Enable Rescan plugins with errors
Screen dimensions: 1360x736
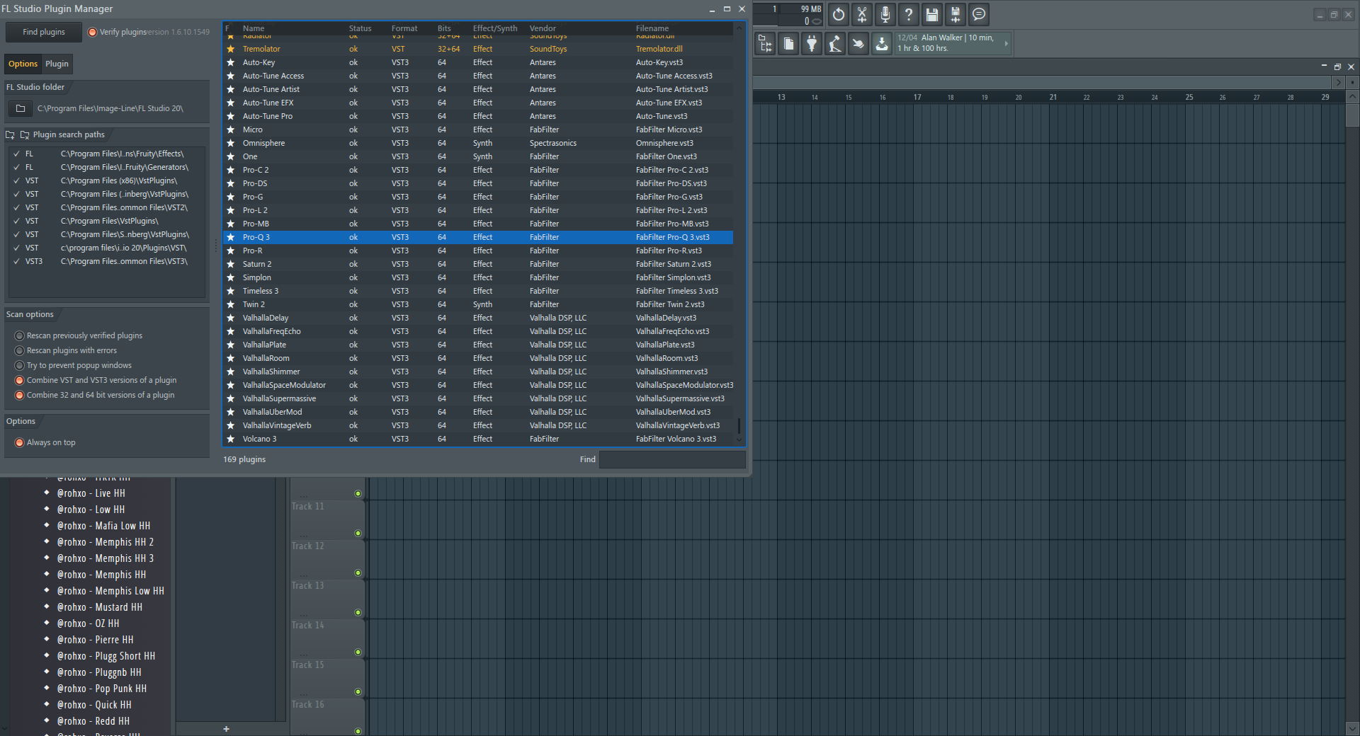tap(20, 350)
